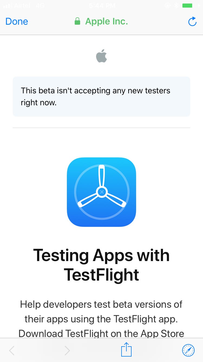The image size is (203, 362).
Task: Tap the Download TestFlight on the App Store text
Action: click(x=101, y=333)
